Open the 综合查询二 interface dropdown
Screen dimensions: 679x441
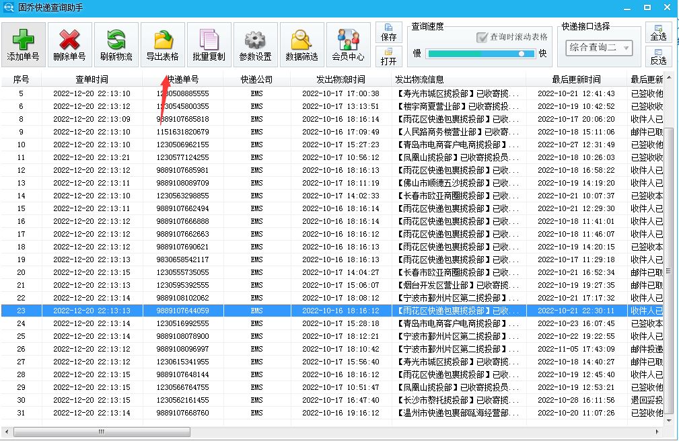pyautogui.click(x=598, y=48)
